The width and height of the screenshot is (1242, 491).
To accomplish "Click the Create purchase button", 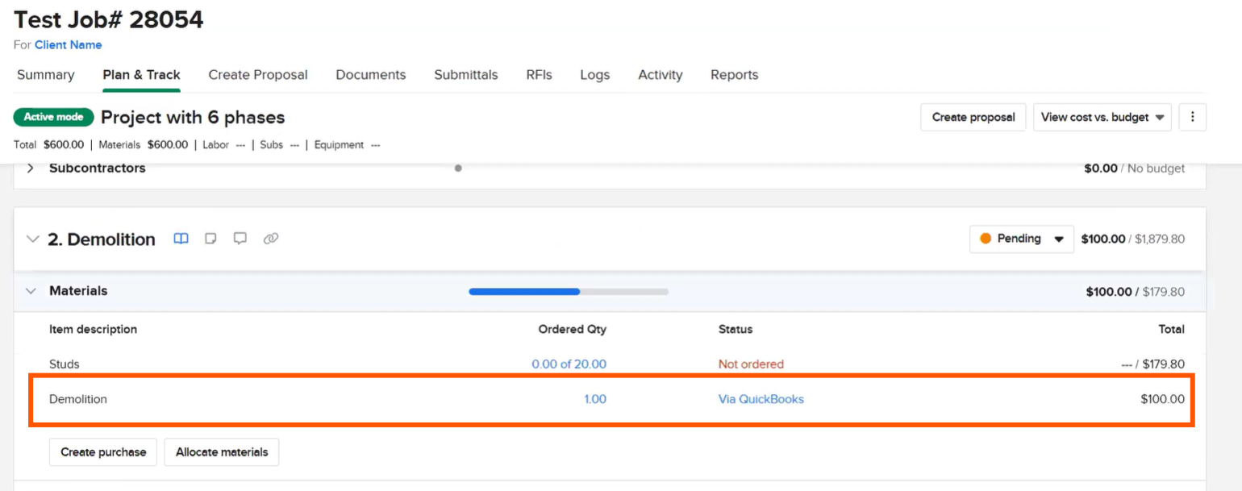I will 103,452.
